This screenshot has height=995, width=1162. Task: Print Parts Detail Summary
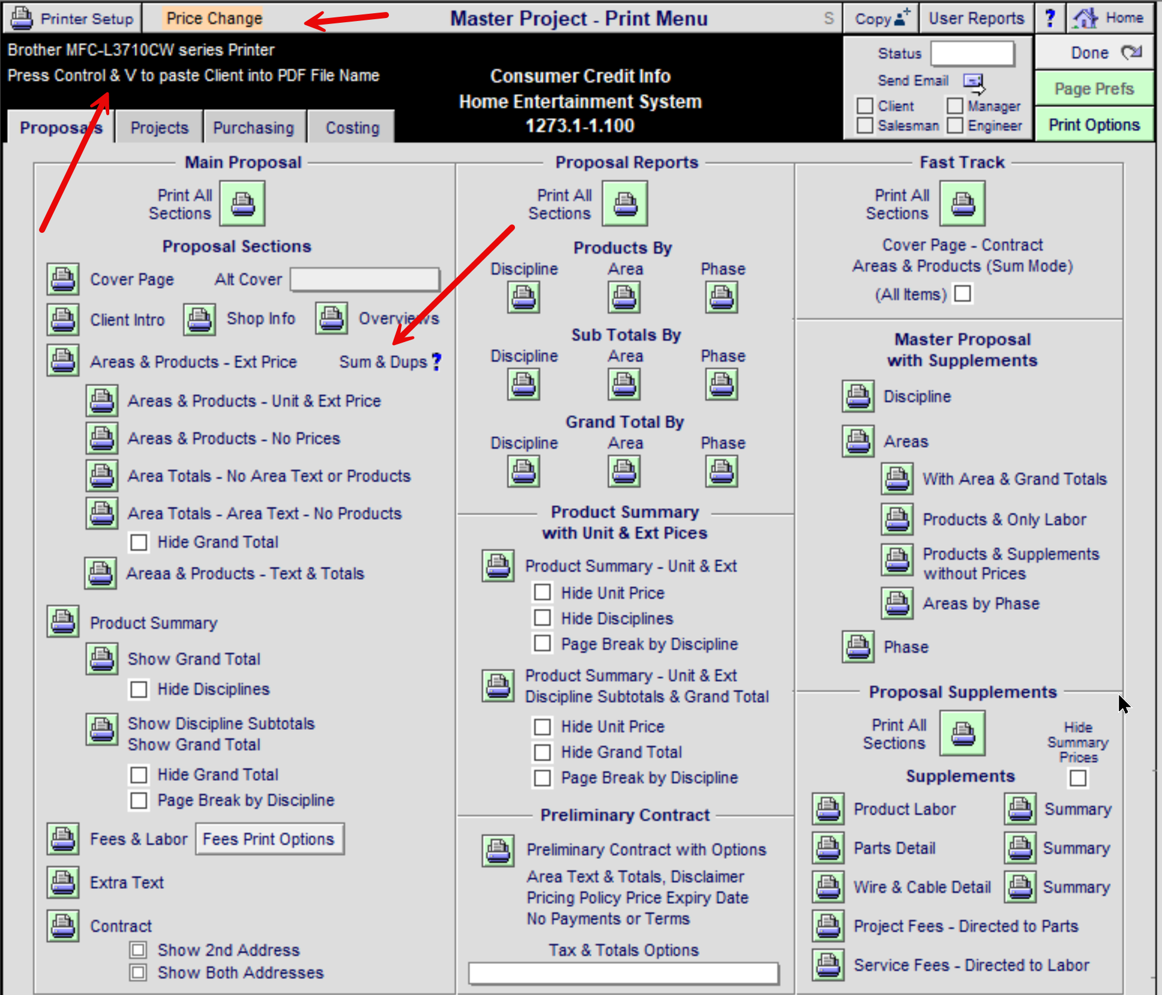pyautogui.click(x=1020, y=847)
